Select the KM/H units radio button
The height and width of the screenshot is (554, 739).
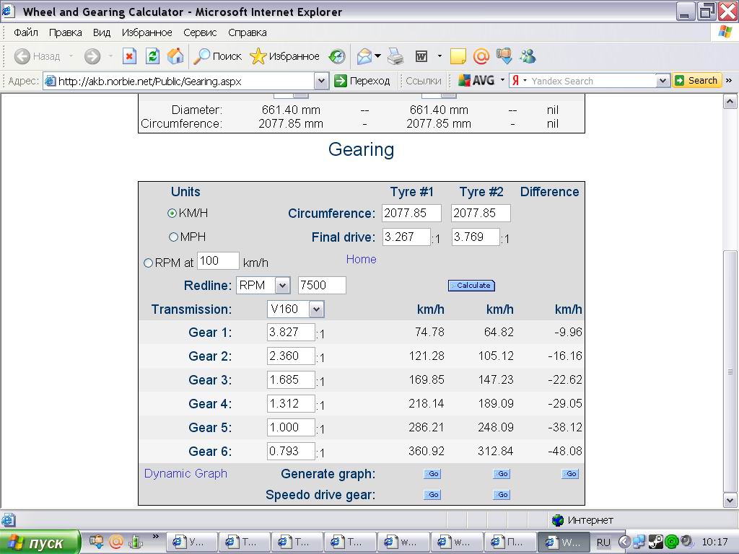172,214
